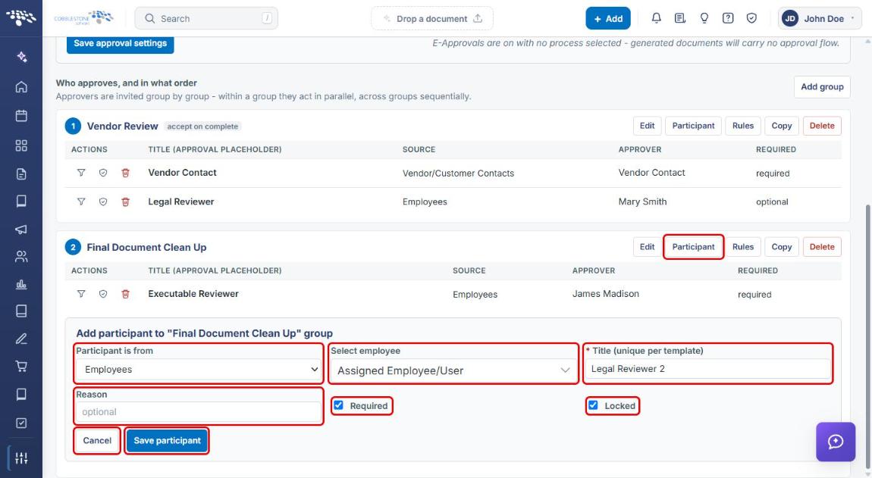This screenshot has width=872, height=478.
Task: Open John Doe user menu
Action: pos(820,18)
